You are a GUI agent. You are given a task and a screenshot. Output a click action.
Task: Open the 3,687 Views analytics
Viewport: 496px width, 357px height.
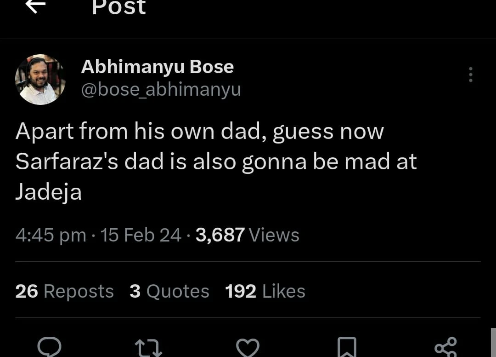[x=247, y=235]
